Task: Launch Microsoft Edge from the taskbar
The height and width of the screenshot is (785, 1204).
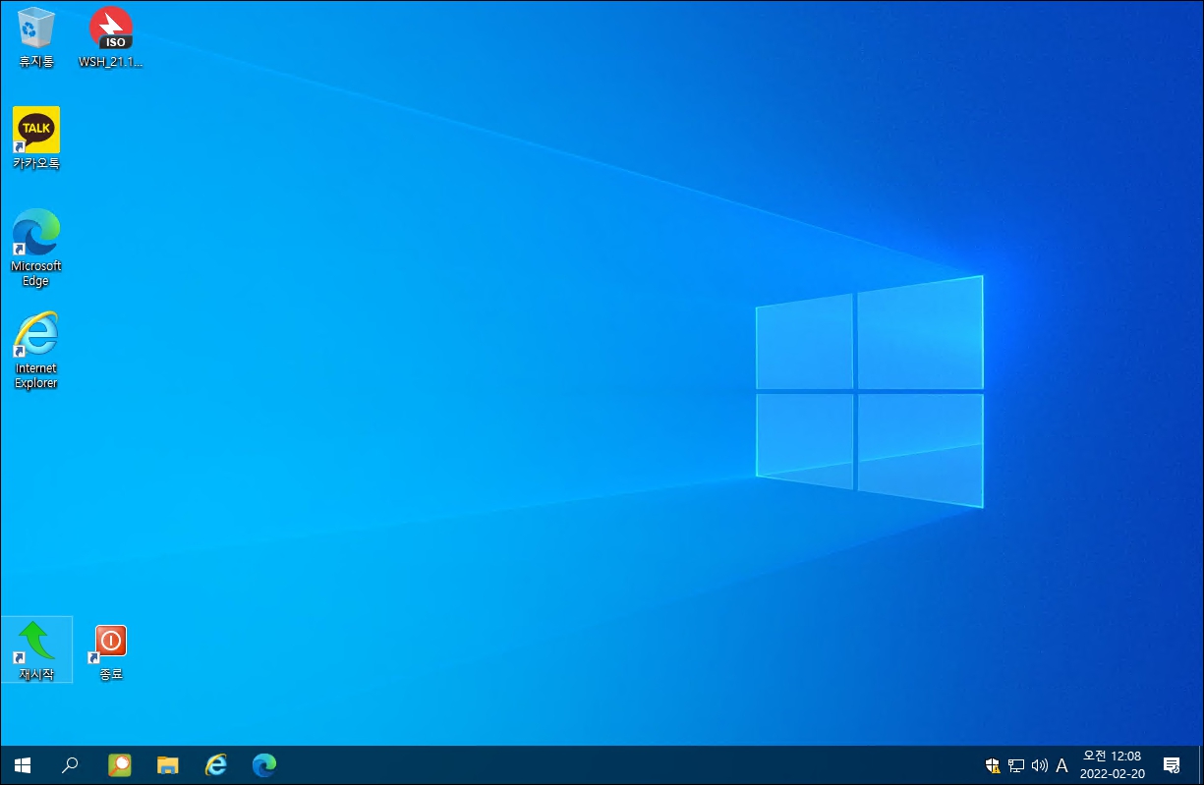Action: pyautogui.click(x=263, y=764)
